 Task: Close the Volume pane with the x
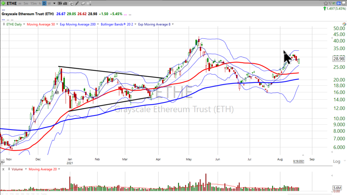[3, 169]
